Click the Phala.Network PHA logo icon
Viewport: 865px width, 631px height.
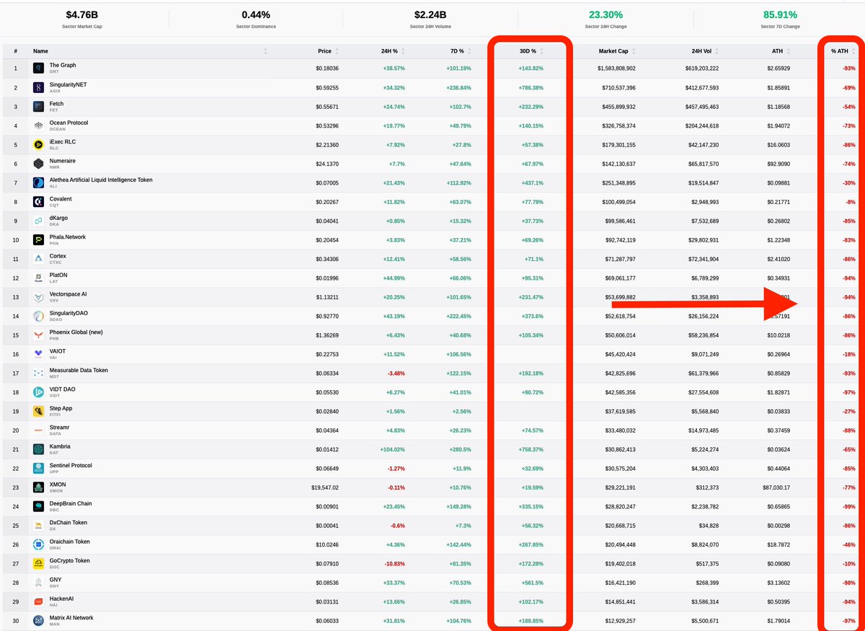(x=38, y=239)
